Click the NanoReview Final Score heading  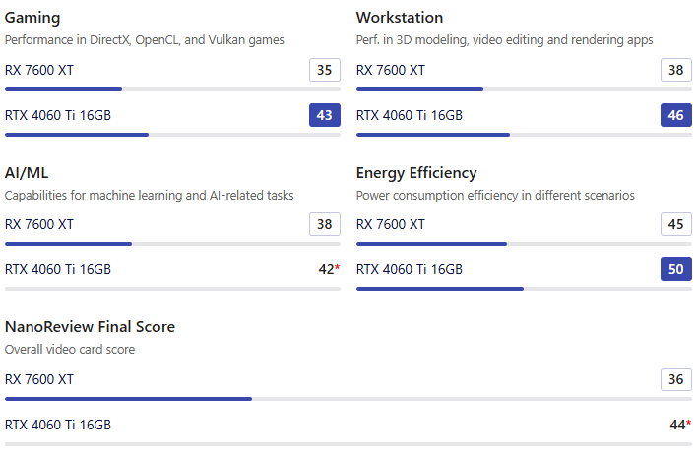pos(90,327)
